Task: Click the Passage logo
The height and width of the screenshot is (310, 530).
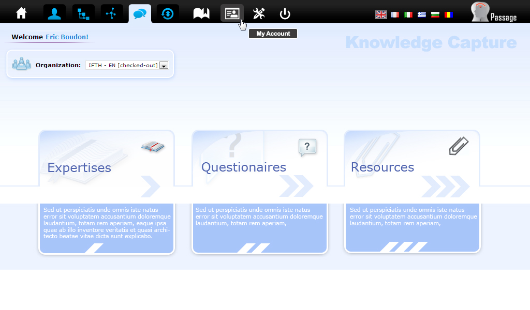Action: (494, 13)
